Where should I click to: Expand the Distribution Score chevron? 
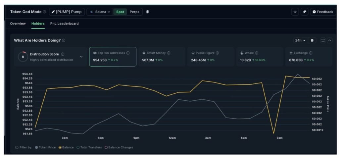(x=81, y=57)
